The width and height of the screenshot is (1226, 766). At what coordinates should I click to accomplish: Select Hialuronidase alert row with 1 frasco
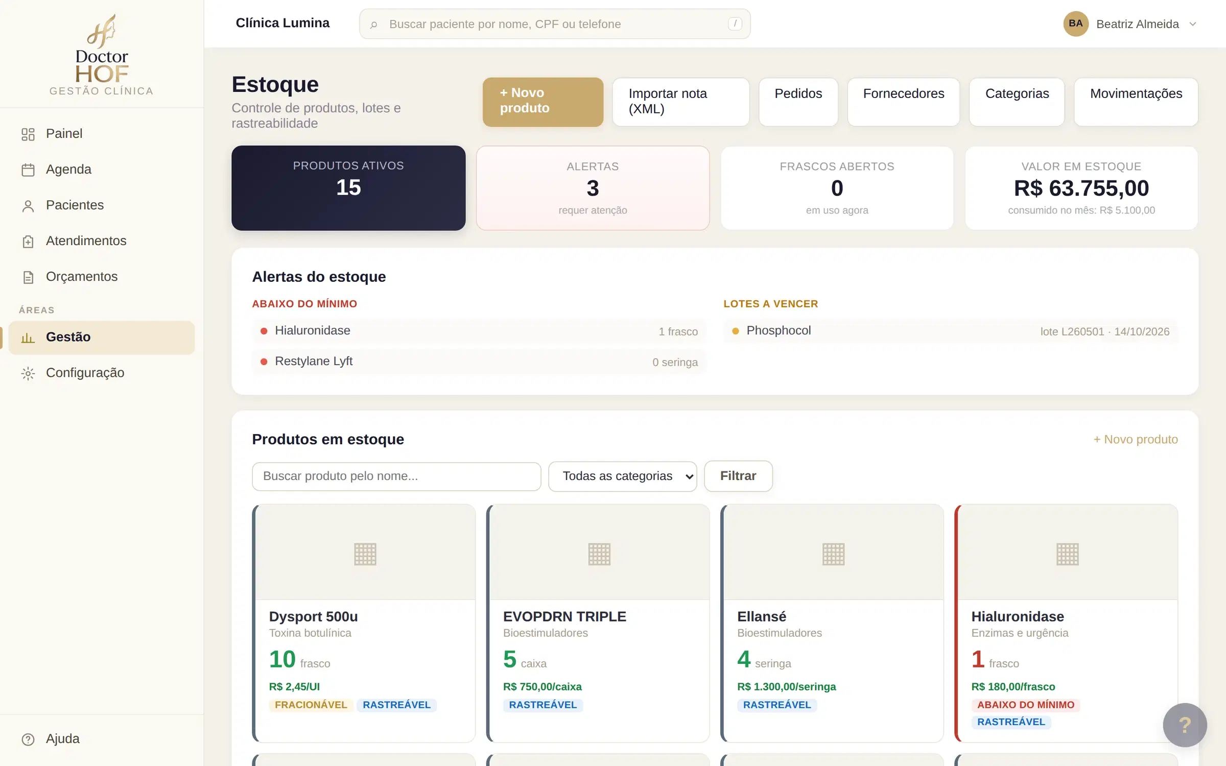(479, 331)
